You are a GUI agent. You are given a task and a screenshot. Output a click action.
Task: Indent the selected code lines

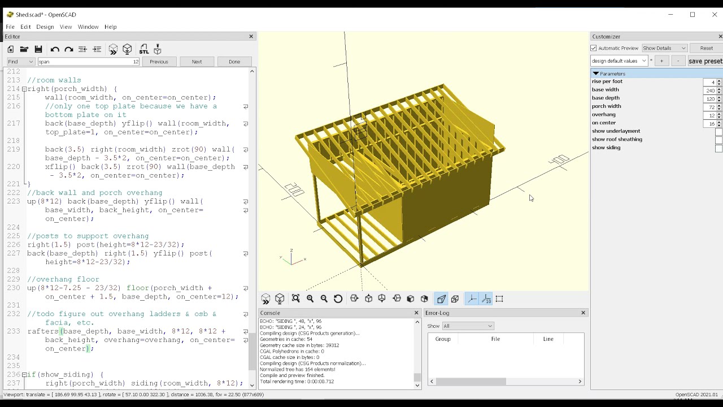[97, 49]
